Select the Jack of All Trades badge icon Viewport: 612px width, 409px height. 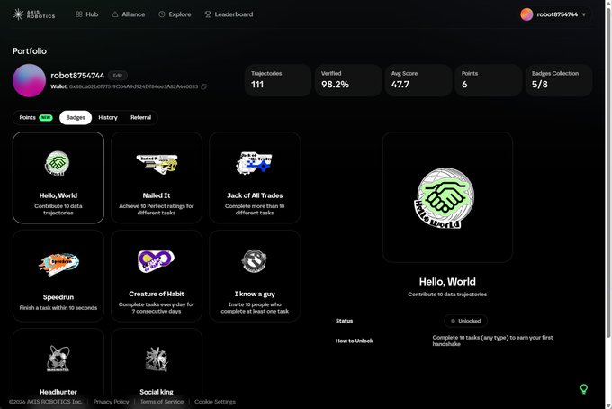255,163
